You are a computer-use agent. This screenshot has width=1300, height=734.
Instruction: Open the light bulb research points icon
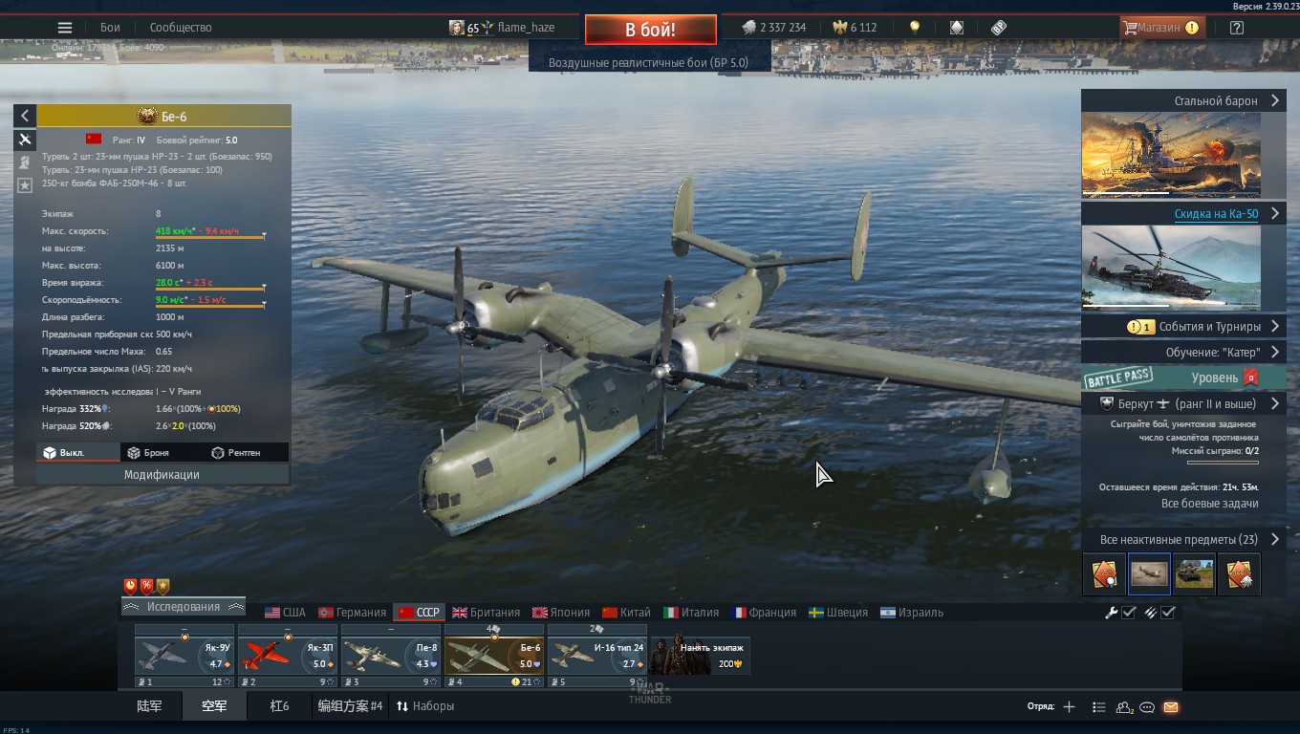pos(915,28)
